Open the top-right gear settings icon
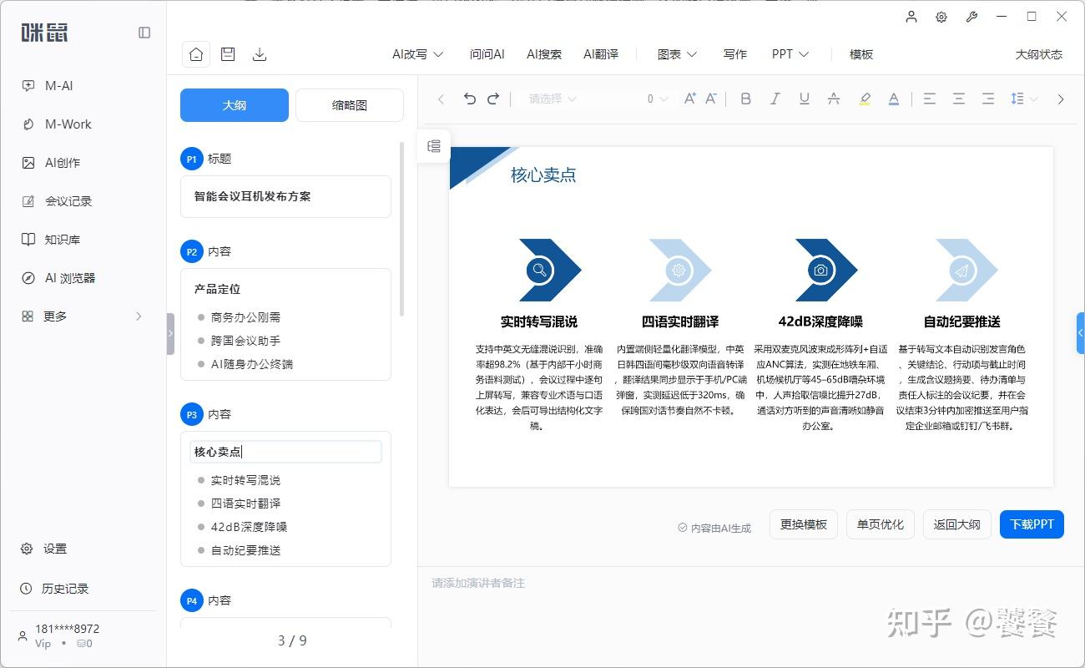Viewport: 1085px width, 668px height. [941, 17]
